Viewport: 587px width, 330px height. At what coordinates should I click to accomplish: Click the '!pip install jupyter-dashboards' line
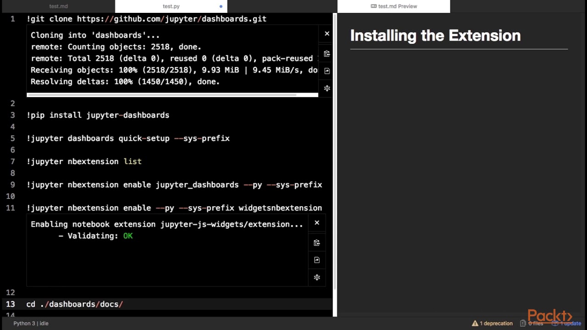click(x=98, y=115)
